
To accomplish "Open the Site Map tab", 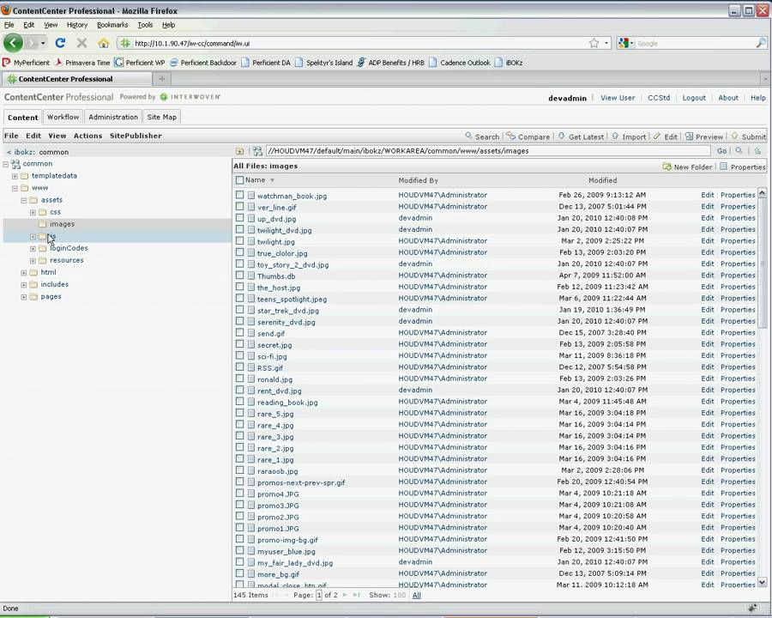I will pos(161,117).
